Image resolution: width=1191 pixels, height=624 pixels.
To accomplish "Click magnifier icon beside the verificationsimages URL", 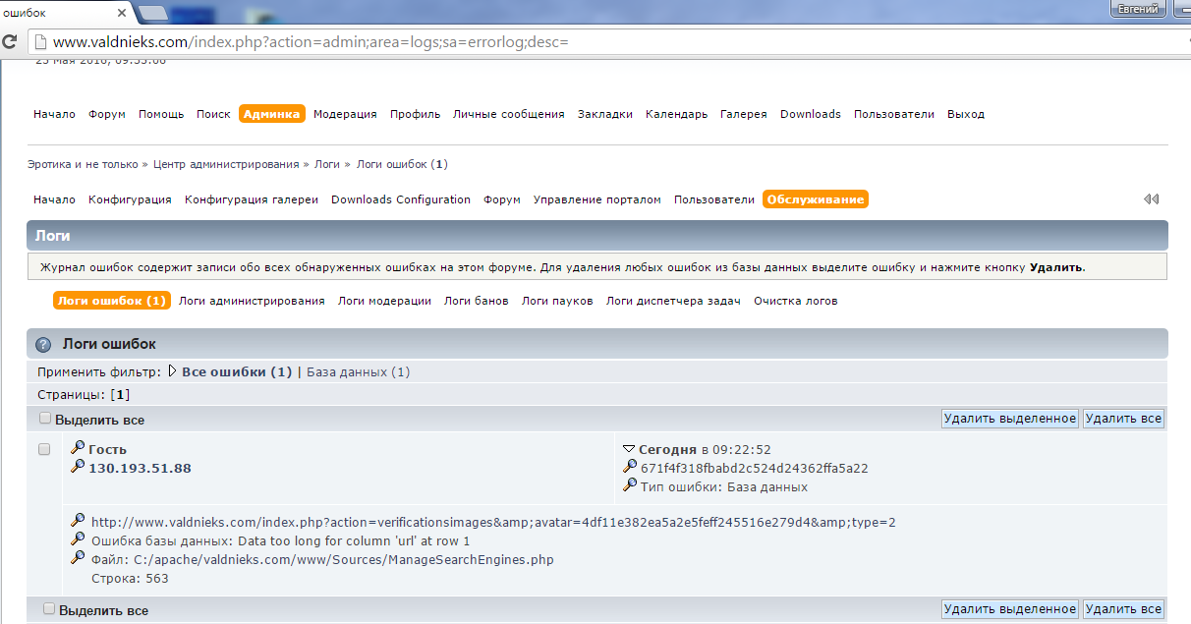I will (x=78, y=522).
